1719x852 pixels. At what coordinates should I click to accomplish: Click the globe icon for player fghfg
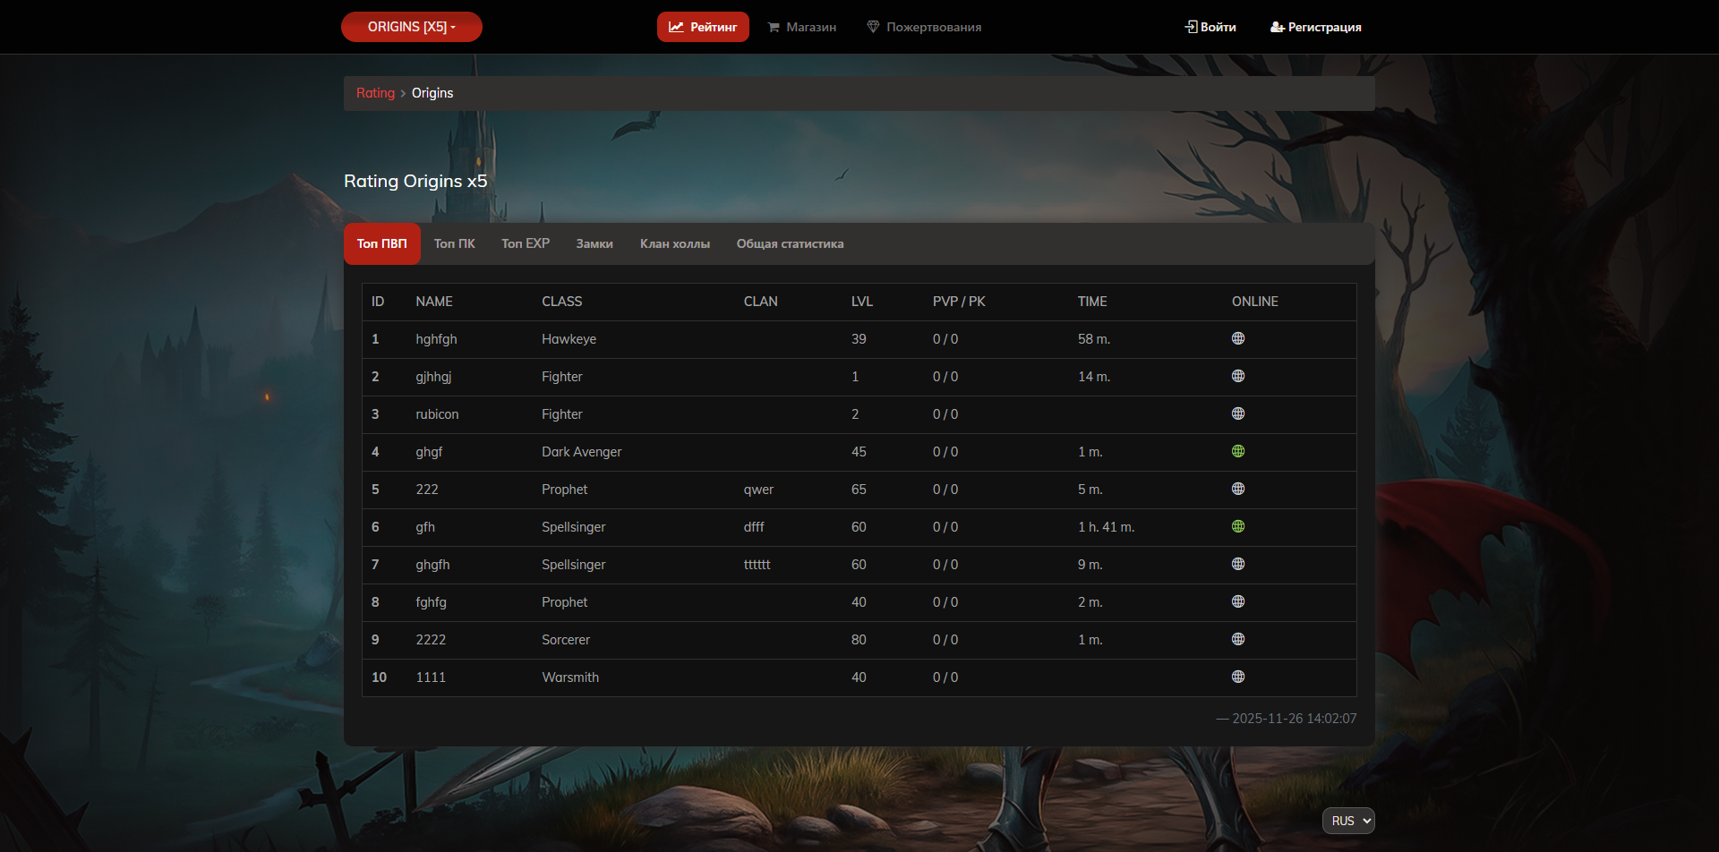pyautogui.click(x=1238, y=602)
